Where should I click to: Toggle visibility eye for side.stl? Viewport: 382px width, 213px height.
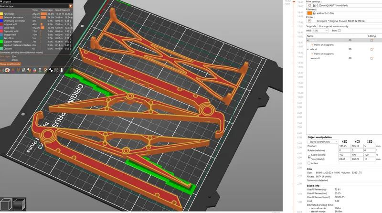tap(350, 49)
